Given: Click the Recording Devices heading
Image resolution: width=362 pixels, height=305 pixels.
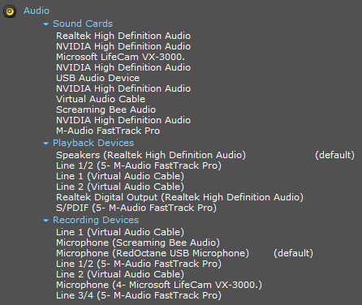Looking at the screenshot, I should coord(96,220).
